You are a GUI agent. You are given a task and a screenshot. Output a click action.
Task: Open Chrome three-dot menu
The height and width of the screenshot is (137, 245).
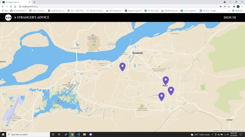242,7
